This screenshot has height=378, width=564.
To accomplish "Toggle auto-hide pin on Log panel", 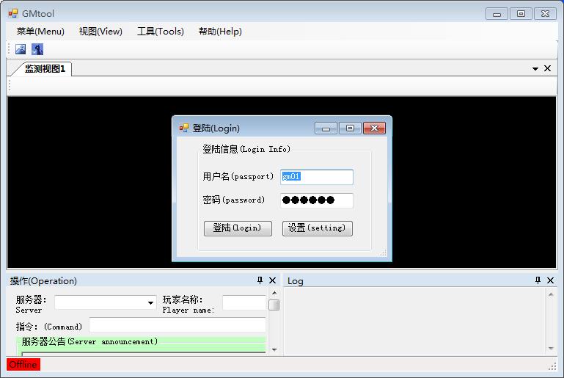I will pyautogui.click(x=538, y=280).
